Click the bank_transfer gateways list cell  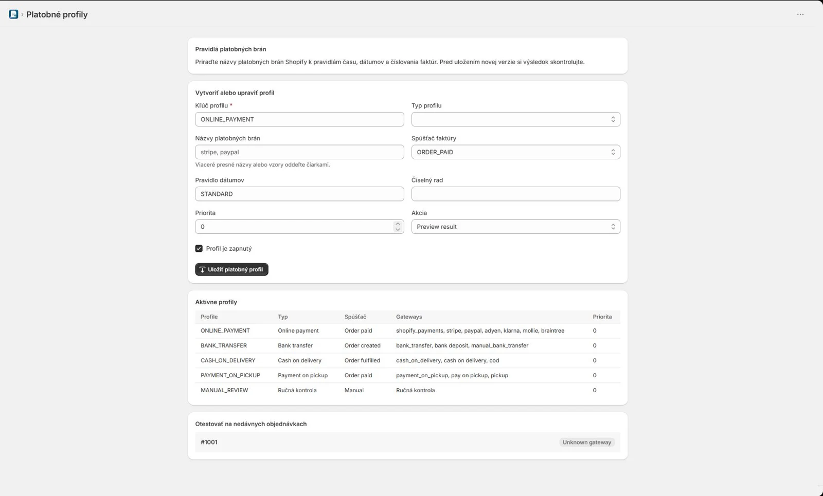[x=462, y=345]
